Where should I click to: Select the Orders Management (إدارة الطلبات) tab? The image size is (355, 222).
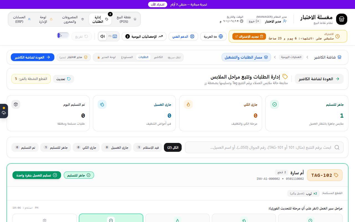coord(100,19)
